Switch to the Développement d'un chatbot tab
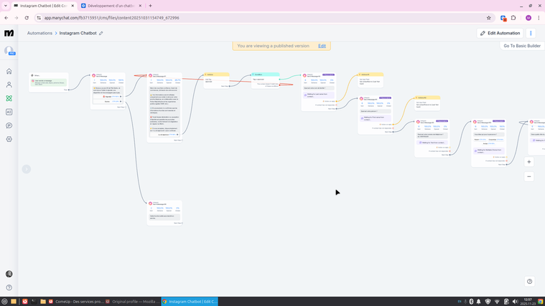 point(108,6)
